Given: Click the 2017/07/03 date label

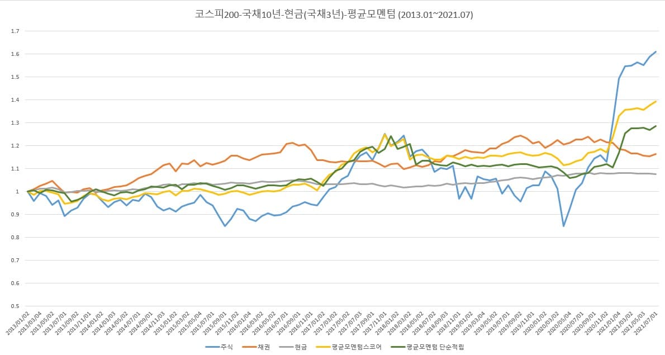Looking at the screenshot, I should [350, 323].
